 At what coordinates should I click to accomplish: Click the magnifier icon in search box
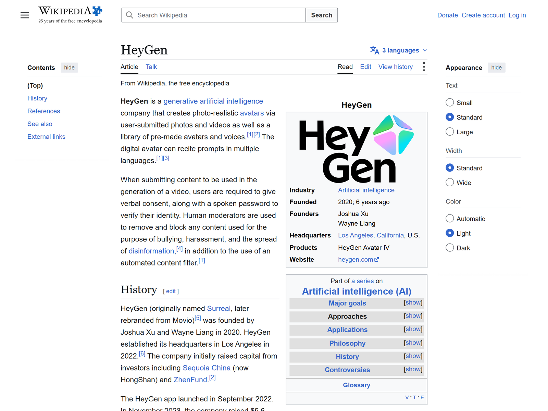129,15
